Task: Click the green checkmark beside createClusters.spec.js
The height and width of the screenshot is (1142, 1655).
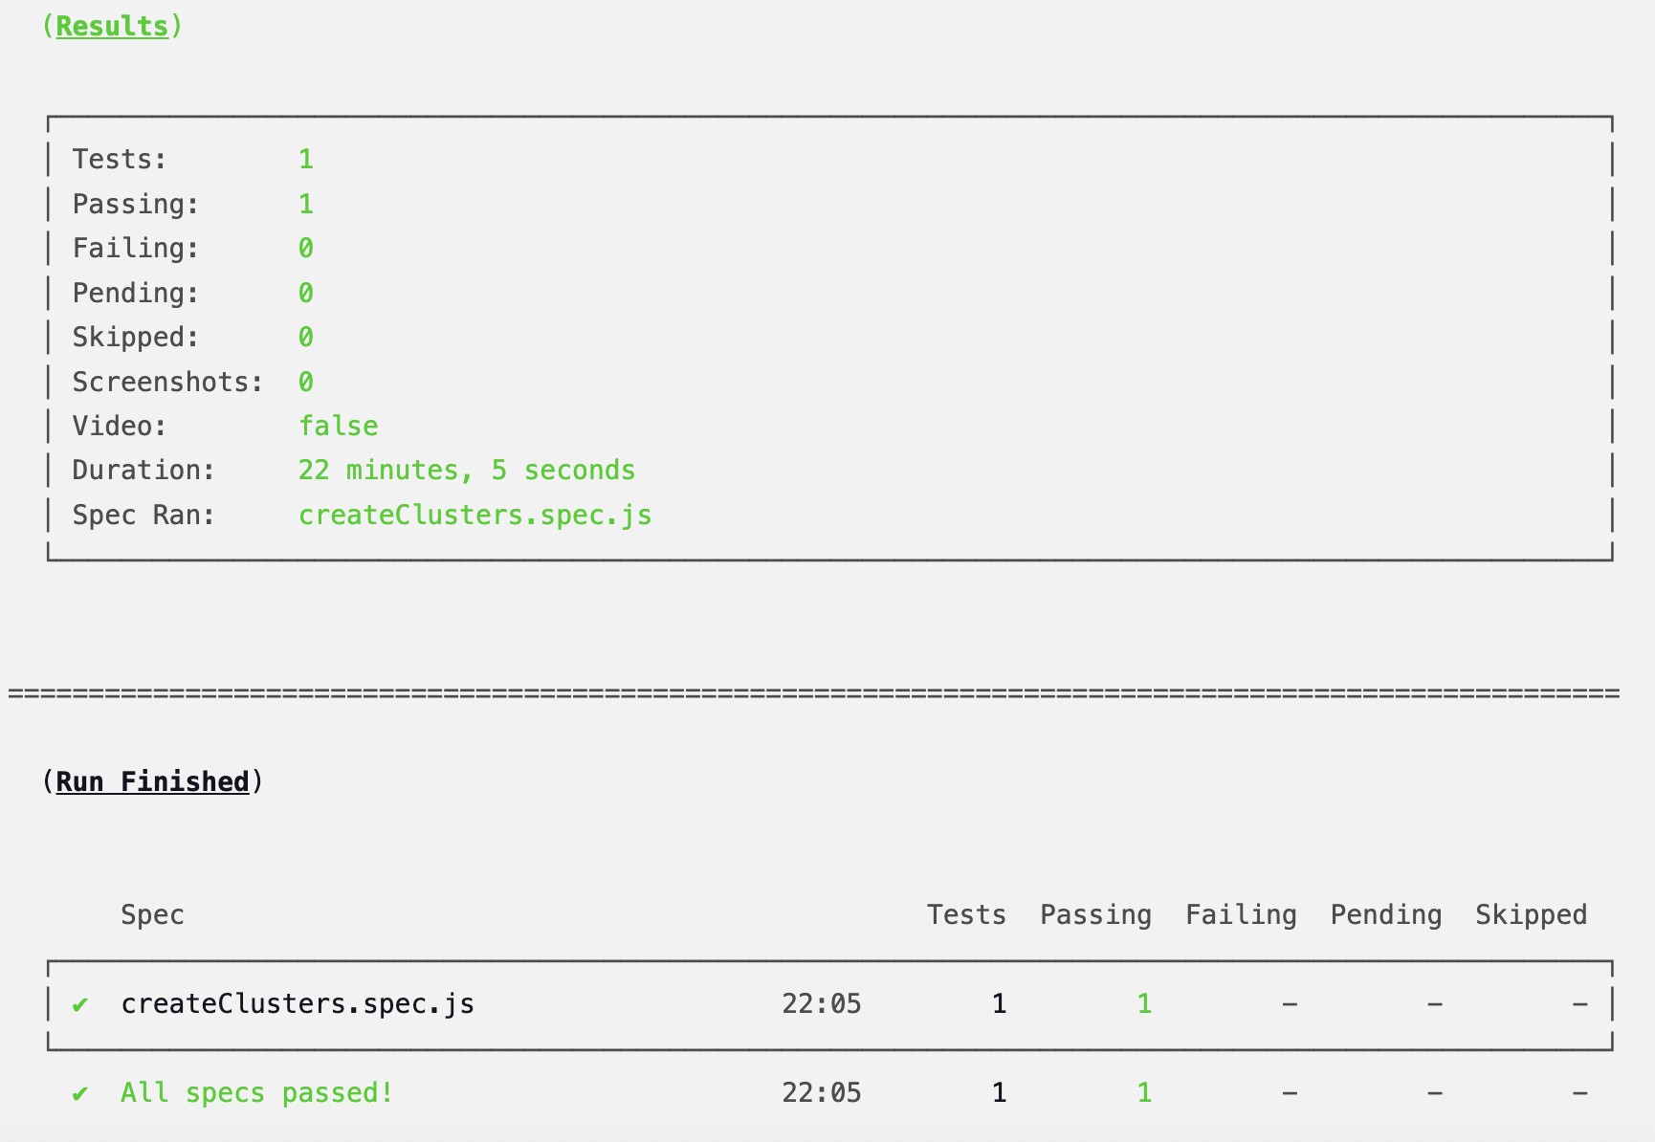Action: pyautogui.click(x=80, y=1004)
